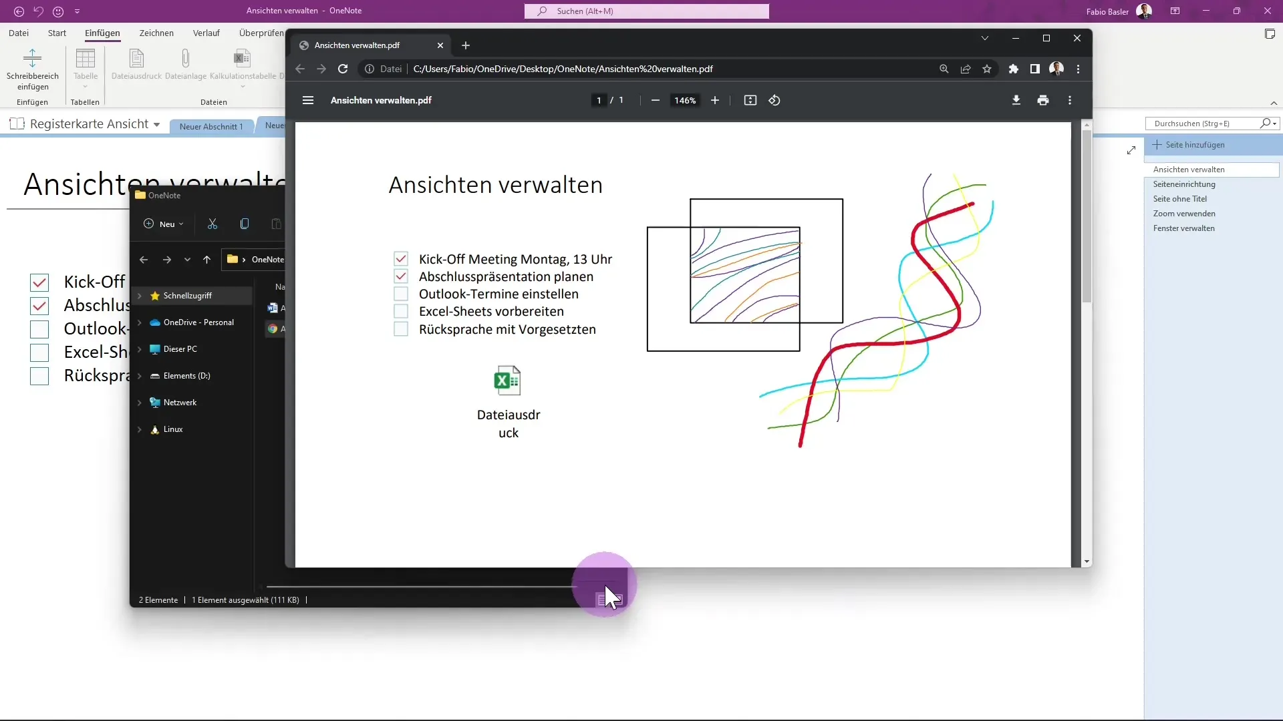The width and height of the screenshot is (1283, 721).
Task: Expand Elements (D:) tree node
Action: pyautogui.click(x=140, y=376)
